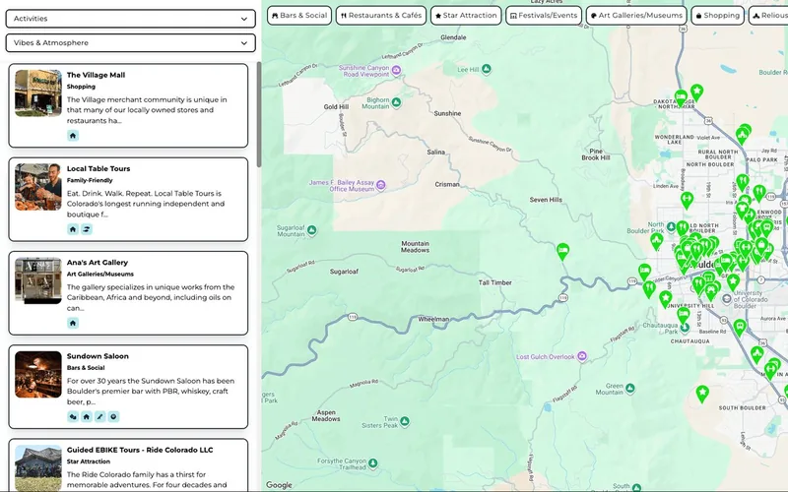Select the star pin beside Dakota Ridge
Viewport: 788px width, 492px height.
pos(696,92)
